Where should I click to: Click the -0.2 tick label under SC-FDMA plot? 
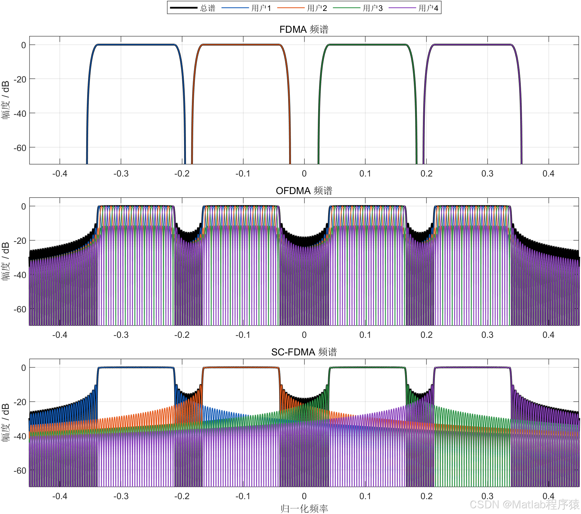pos(182,496)
